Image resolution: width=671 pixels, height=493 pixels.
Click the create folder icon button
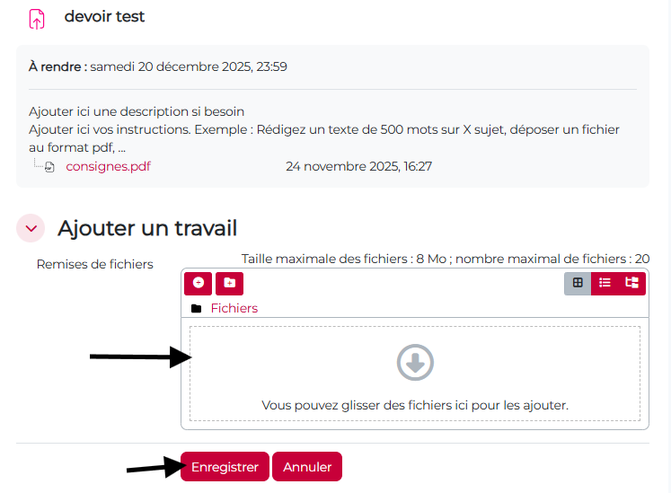pos(229,283)
